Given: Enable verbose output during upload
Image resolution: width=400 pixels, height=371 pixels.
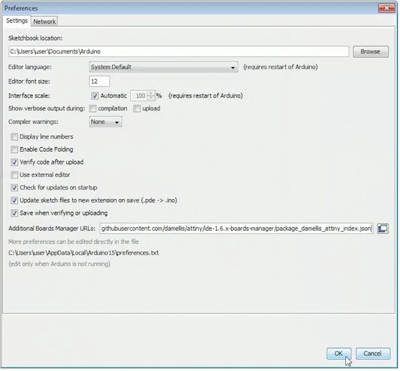Looking at the screenshot, I should tap(137, 108).
